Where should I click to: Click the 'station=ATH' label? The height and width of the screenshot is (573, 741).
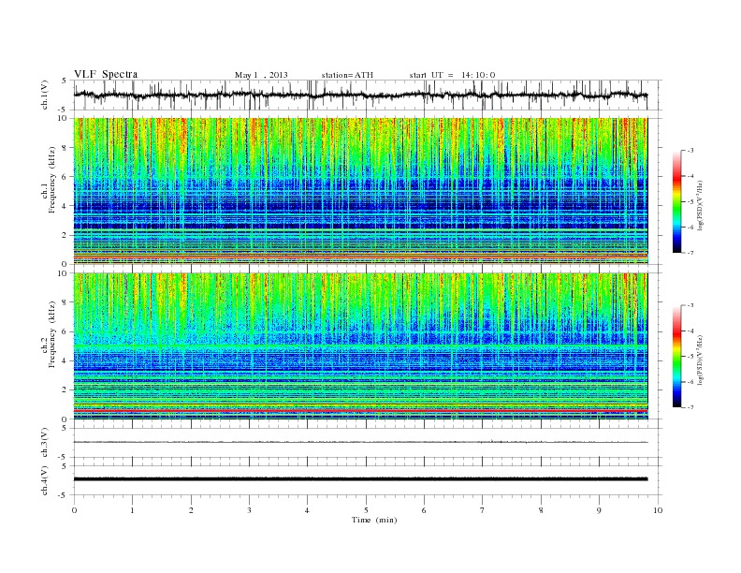347,75
